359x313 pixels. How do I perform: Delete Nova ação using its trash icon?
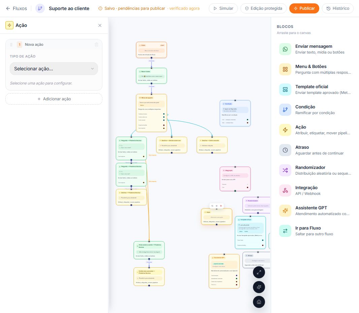(x=97, y=45)
